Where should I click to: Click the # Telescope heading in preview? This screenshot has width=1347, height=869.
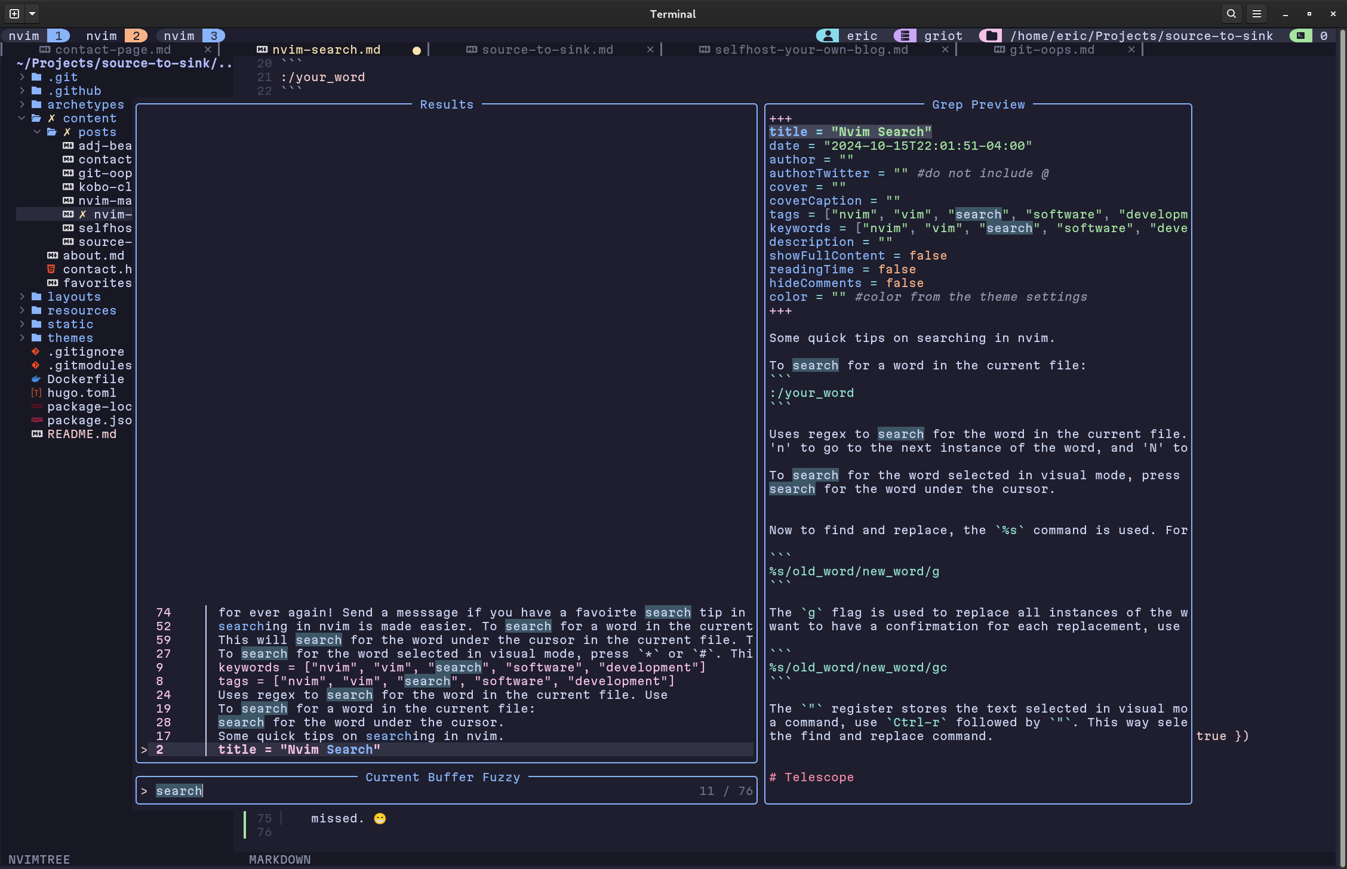(811, 777)
